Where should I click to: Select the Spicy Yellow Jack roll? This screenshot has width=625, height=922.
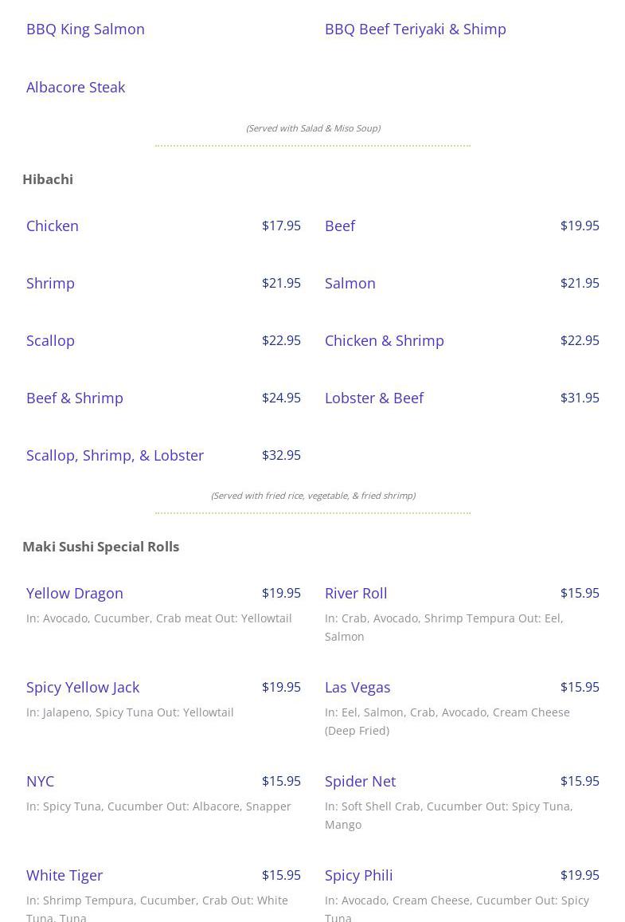pos(83,687)
